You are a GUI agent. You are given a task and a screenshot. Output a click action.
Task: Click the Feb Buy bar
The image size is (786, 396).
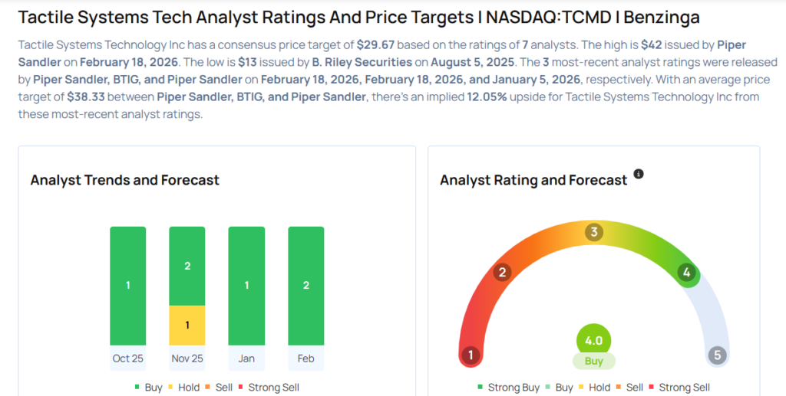click(305, 285)
